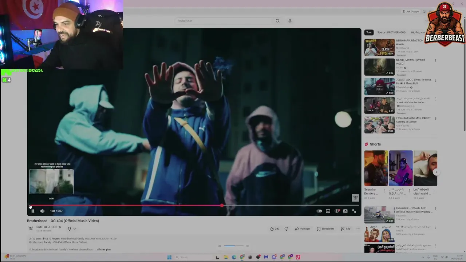Select the Hip-hop filter chip
Image resolution: width=466 pixels, height=262 pixels.
pos(418,32)
